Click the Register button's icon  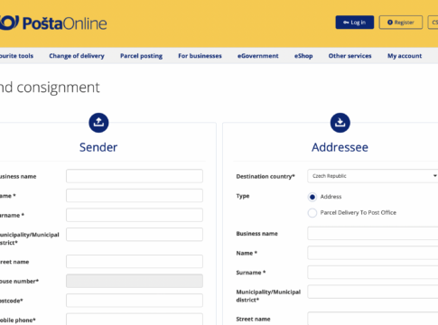[390, 23]
